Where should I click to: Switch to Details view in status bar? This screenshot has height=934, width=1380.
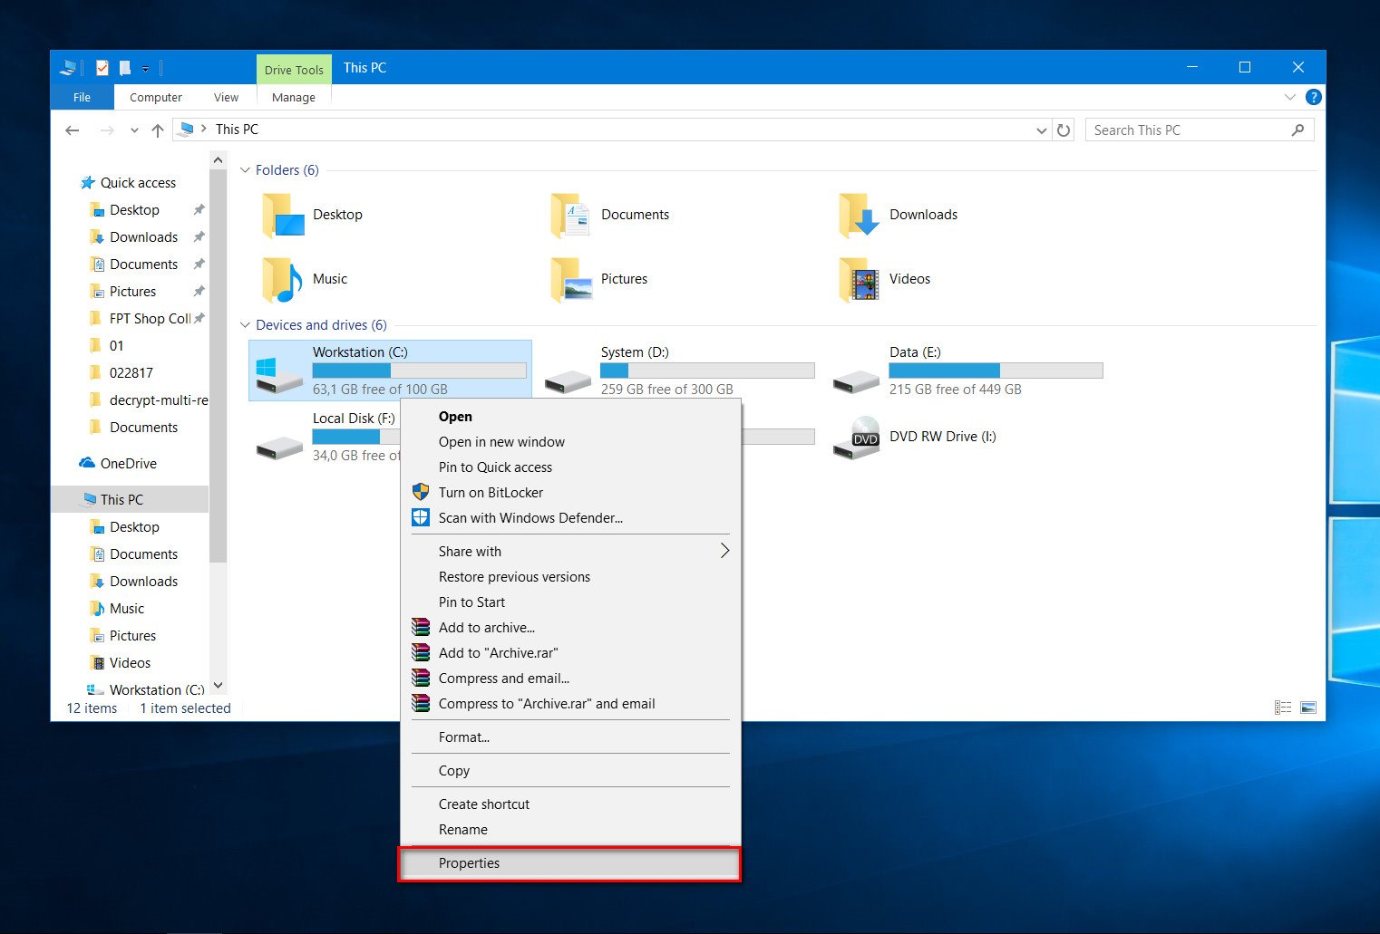pyautogui.click(x=1283, y=707)
